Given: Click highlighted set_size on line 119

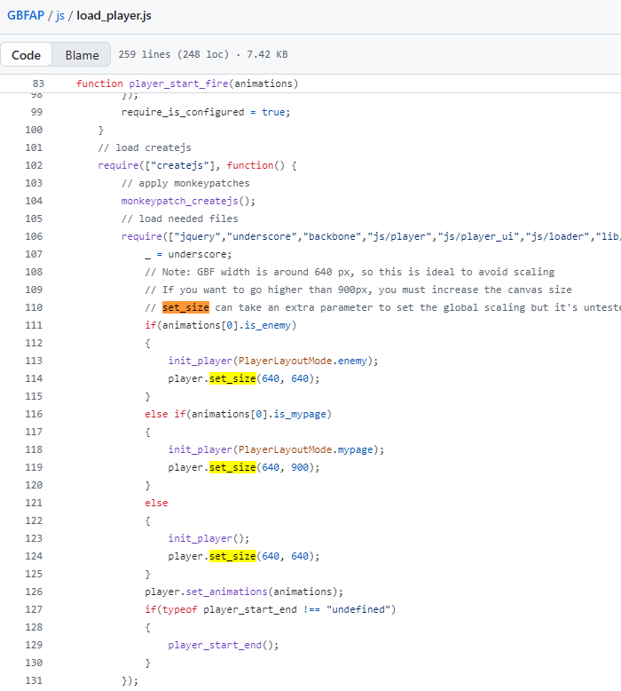Looking at the screenshot, I should [x=232, y=467].
